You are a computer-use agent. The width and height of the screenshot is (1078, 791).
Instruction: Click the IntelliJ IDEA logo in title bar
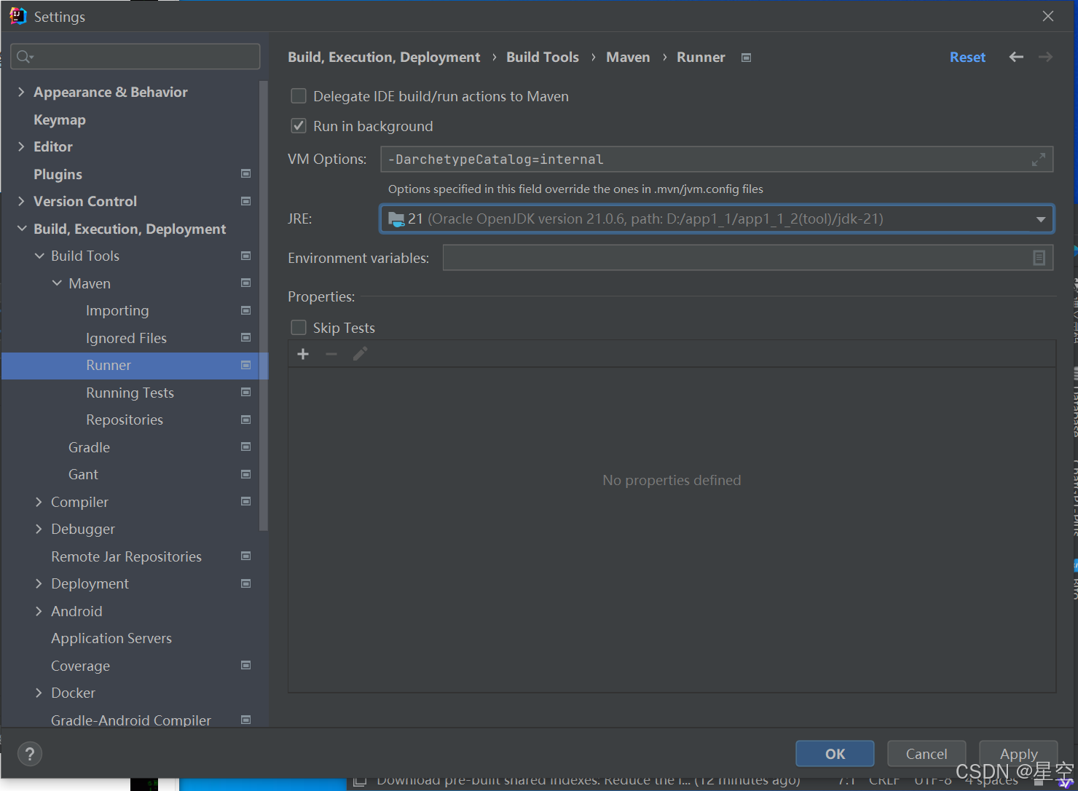17,16
